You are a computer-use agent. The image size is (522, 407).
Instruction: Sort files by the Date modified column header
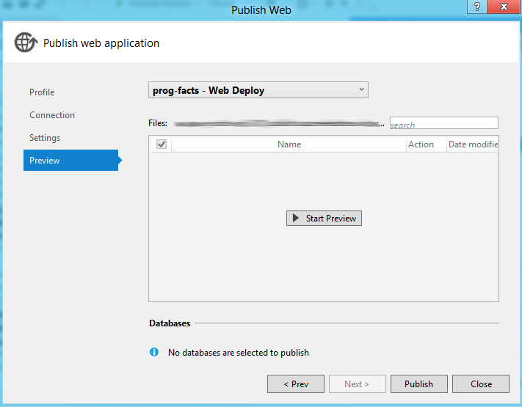tap(472, 144)
